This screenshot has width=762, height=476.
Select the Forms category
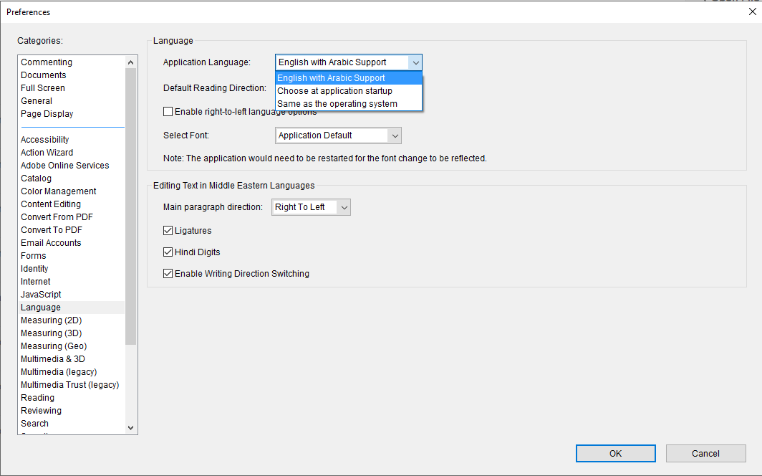coord(33,255)
